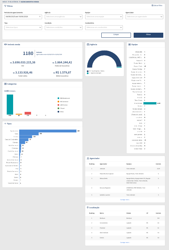This screenshot has width=169, height=250.
Task: Open the Condomínio dropdown
Action: (104, 27)
